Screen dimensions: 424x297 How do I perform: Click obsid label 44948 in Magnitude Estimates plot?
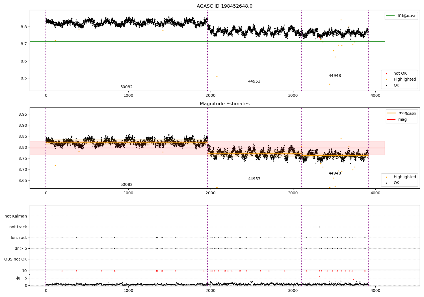[x=335, y=173]
